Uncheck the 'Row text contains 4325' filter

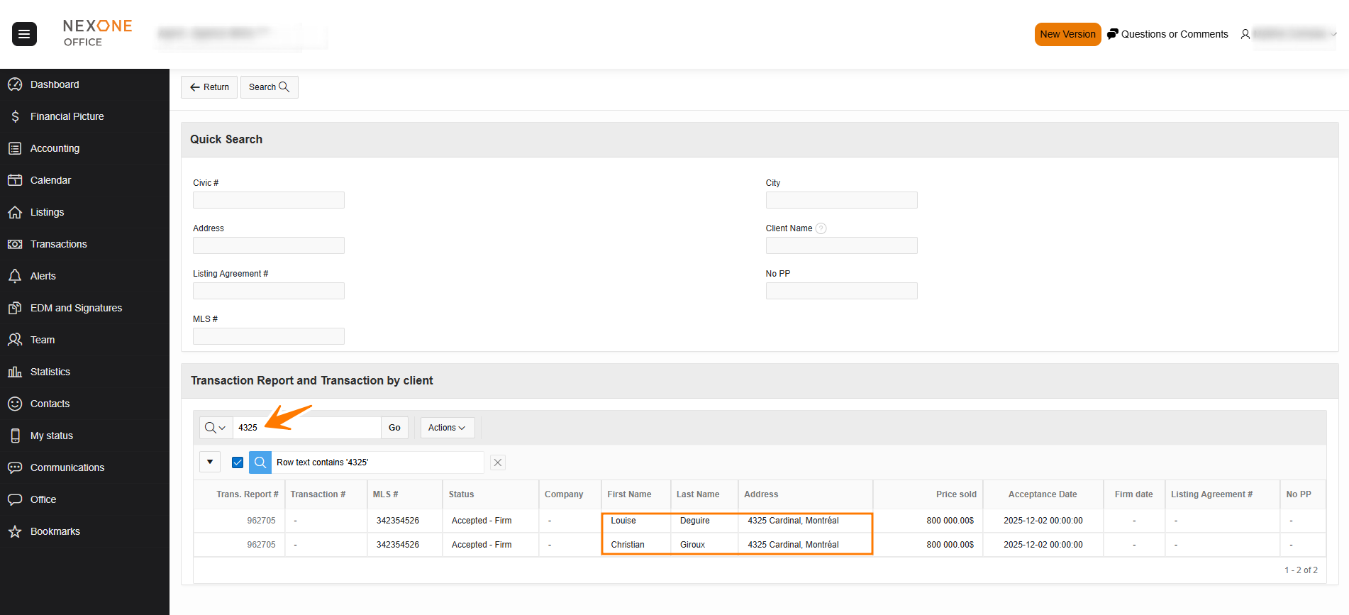[238, 462]
